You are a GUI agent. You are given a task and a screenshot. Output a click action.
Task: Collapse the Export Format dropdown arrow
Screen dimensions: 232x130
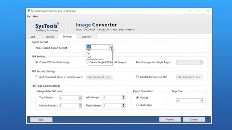click(111, 47)
